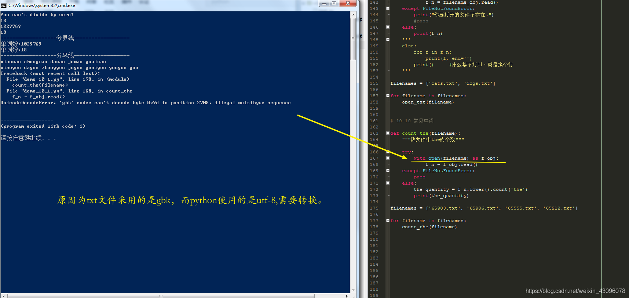629x298 pixels.
Task: Click the console vertical scrollbar up arrow
Action: tap(353, 15)
